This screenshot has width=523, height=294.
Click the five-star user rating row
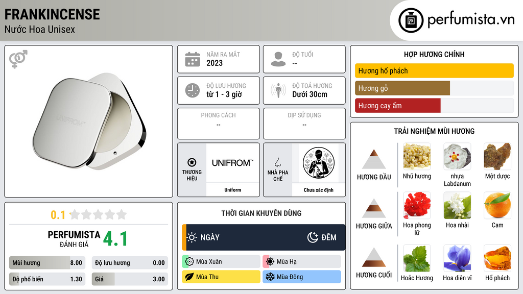[98, 215]
